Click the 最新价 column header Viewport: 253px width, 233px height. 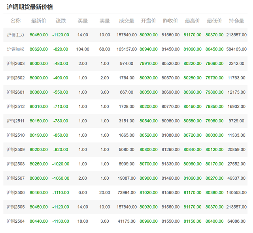coord(39,21)
